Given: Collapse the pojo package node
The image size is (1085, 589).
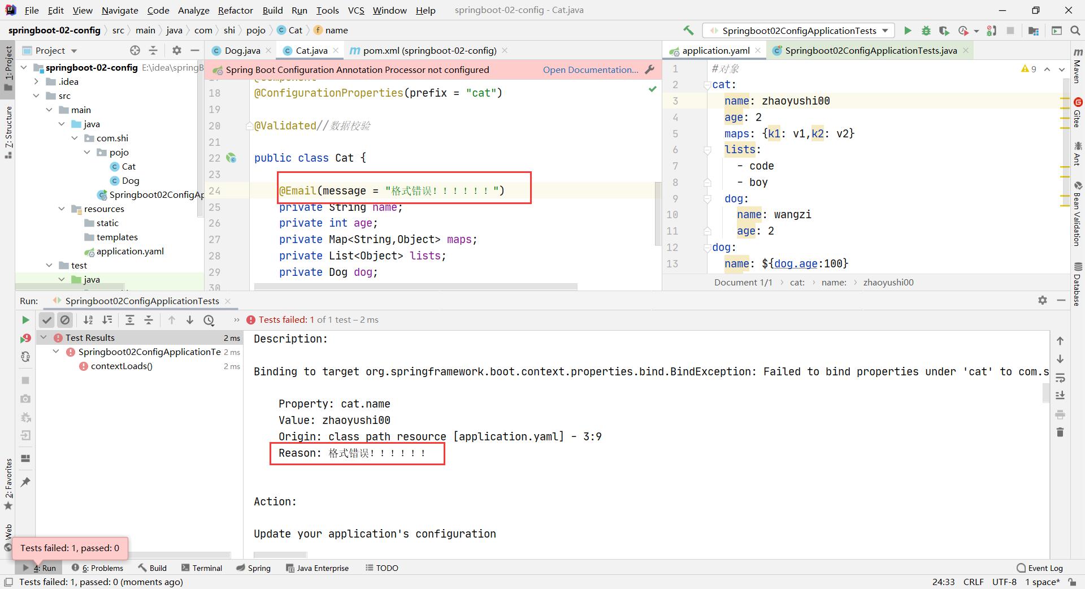Looking at the screenshot, I should (x=87, y=152).
